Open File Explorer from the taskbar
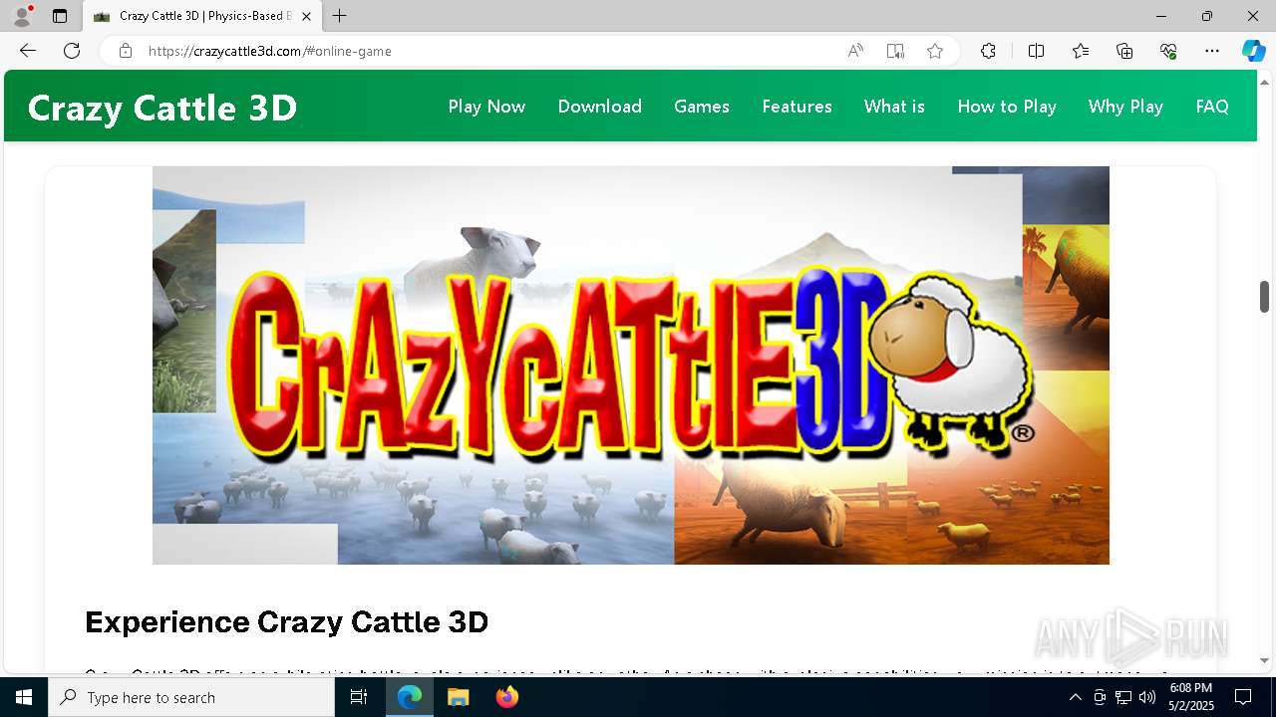The width and height of the screenshot is (1276, 717). click(x=458, y=697)
